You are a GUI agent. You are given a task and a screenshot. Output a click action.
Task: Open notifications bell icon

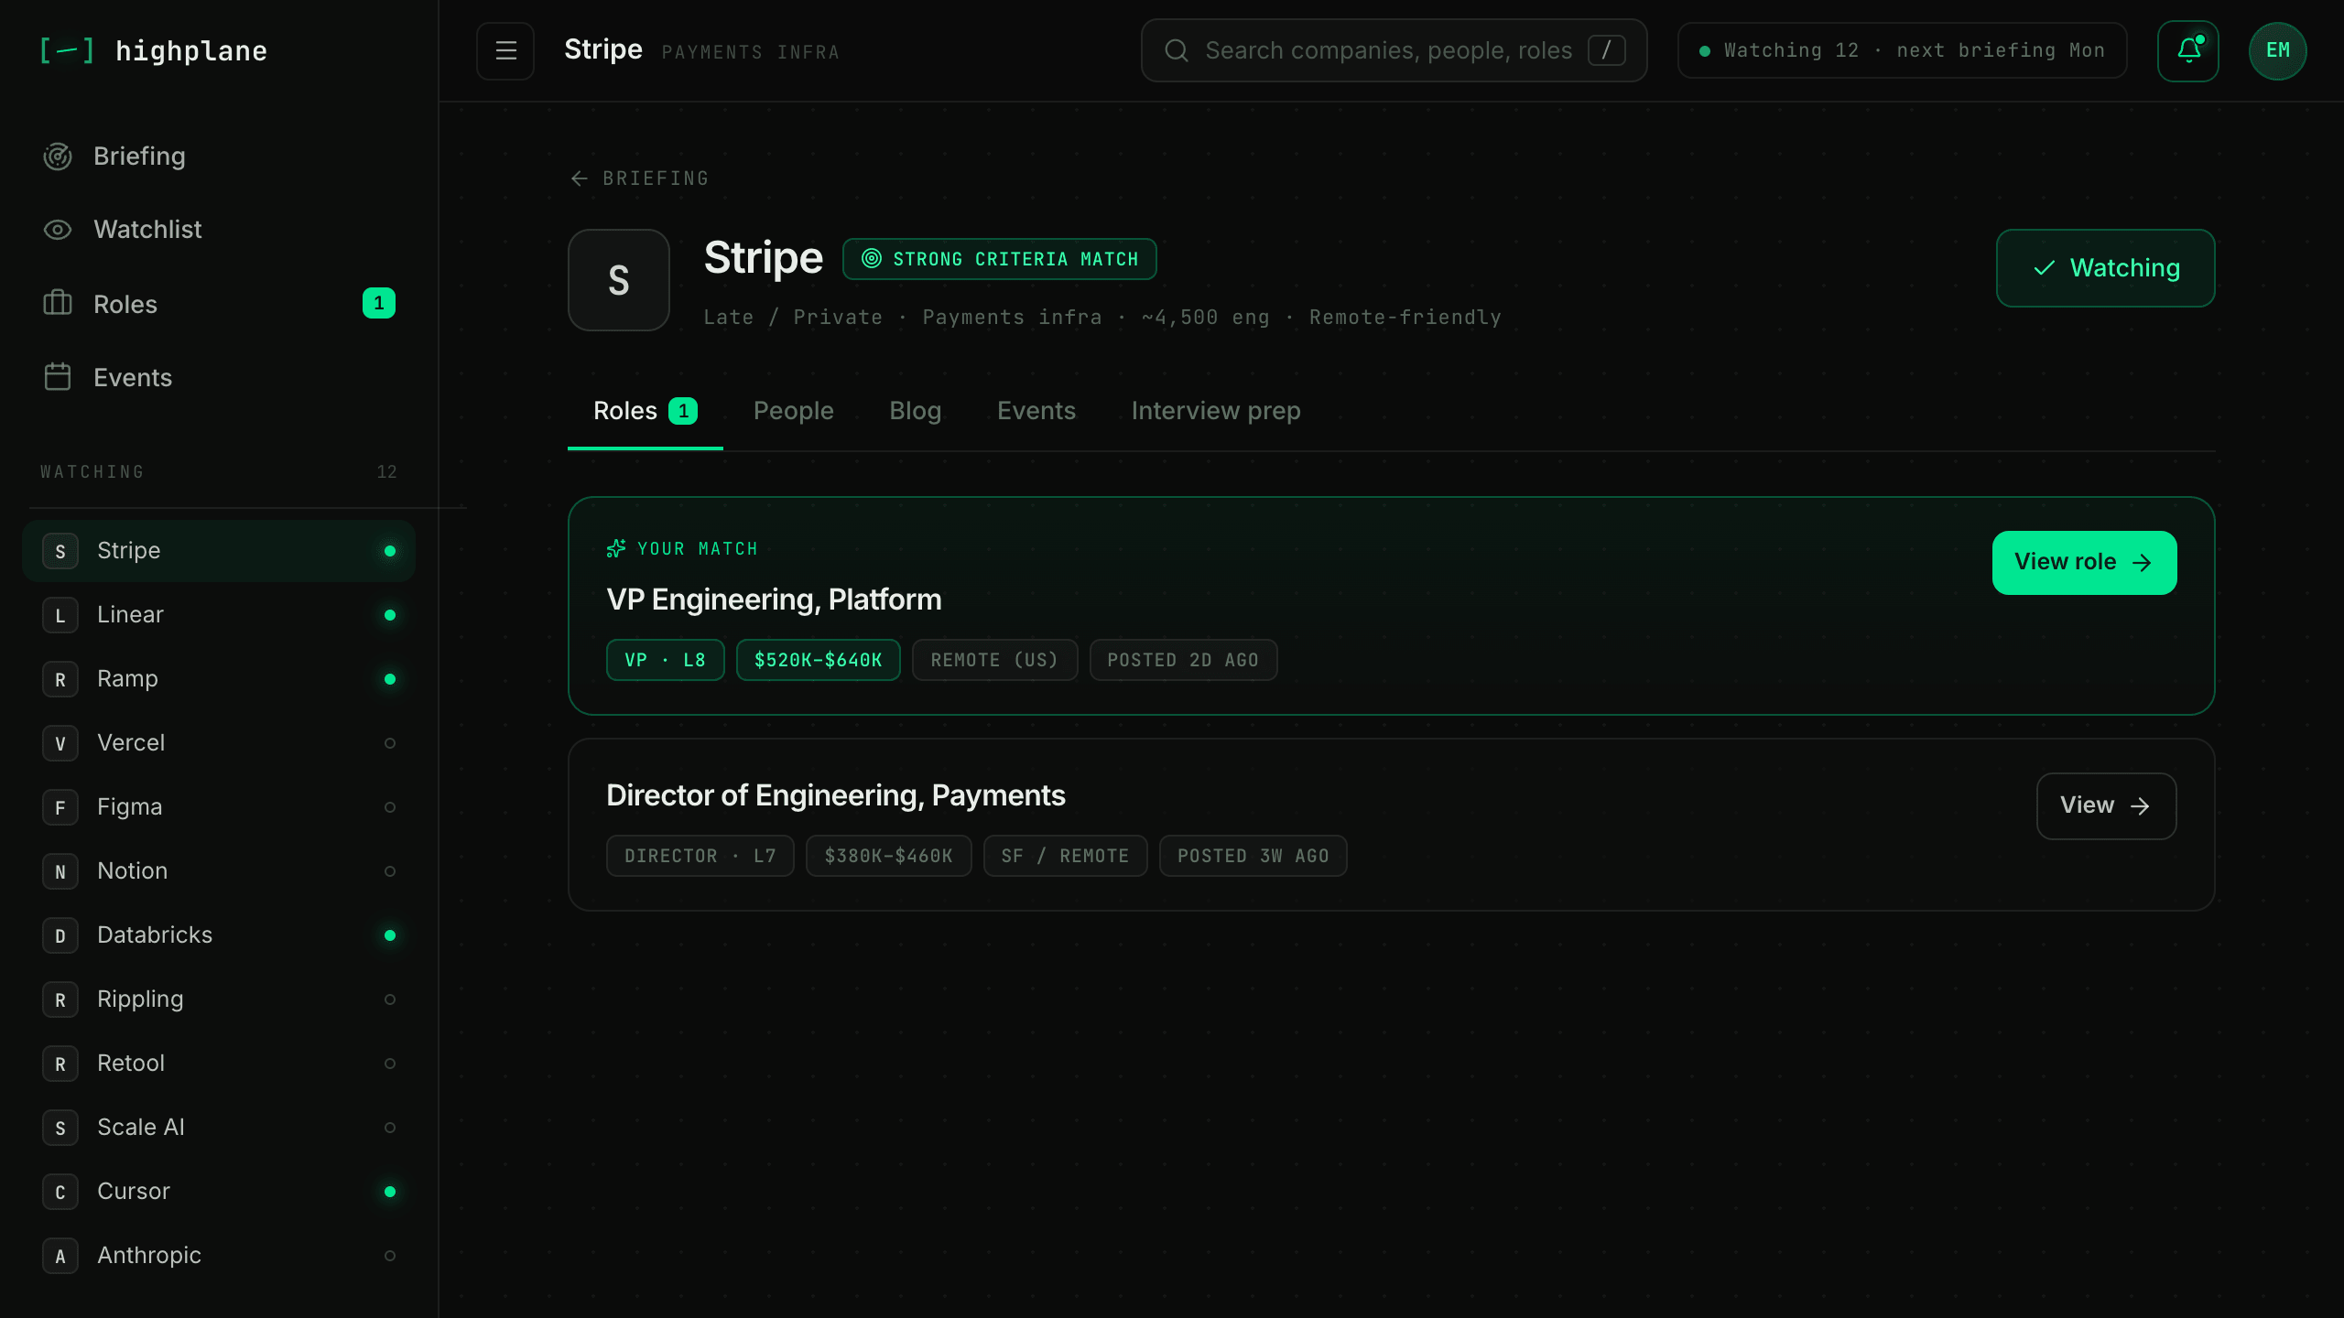(2188, 50)
